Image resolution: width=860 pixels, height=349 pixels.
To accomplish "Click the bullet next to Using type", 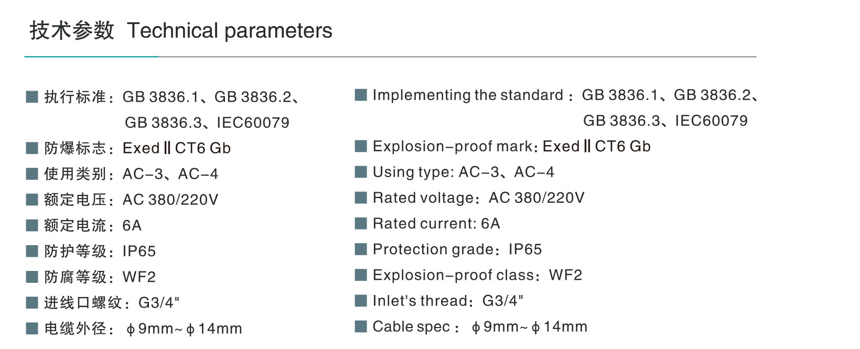I will click(361, 172).
